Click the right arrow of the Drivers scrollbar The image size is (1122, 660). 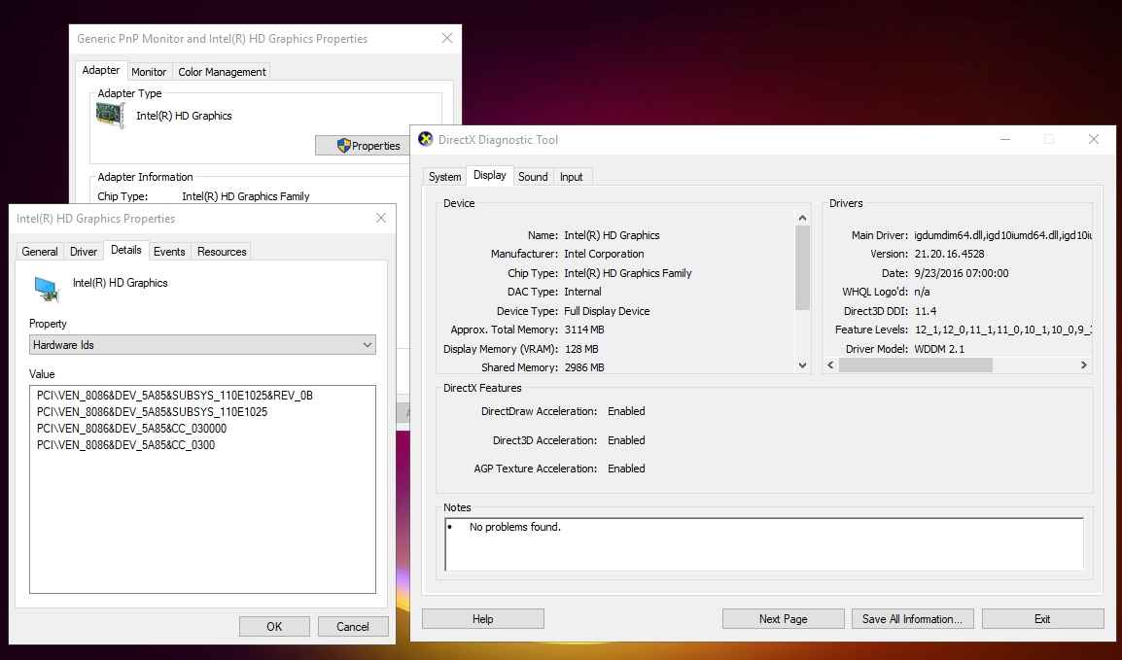click(x=1083, y=365)
